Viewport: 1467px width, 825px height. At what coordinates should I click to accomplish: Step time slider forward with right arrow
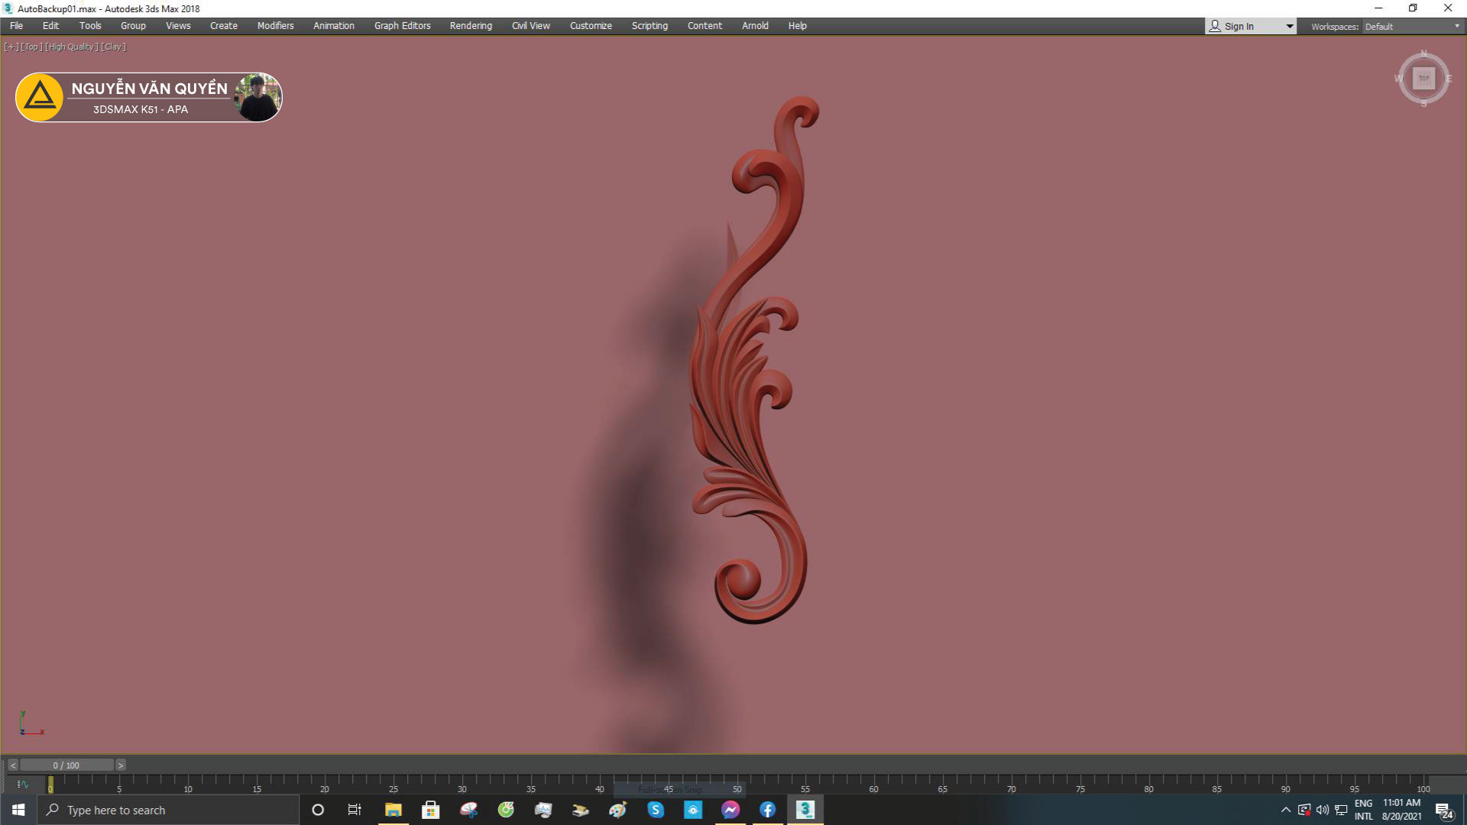tap(120, 765)
